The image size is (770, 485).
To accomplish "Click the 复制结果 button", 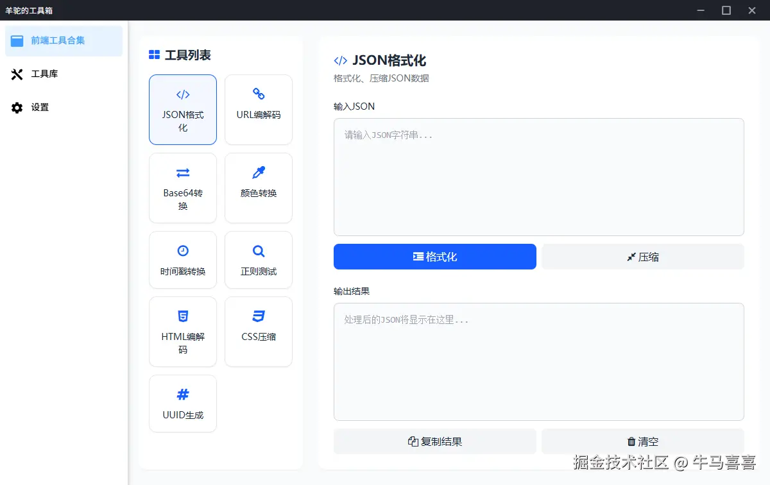I will [434, 441].
